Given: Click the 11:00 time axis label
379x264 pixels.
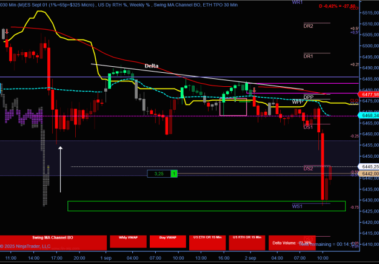Looking at the screenshot, I should pos(11,258).
